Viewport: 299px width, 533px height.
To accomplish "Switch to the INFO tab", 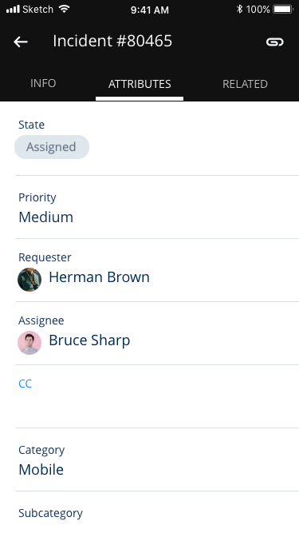I will (x=43, y=84).
